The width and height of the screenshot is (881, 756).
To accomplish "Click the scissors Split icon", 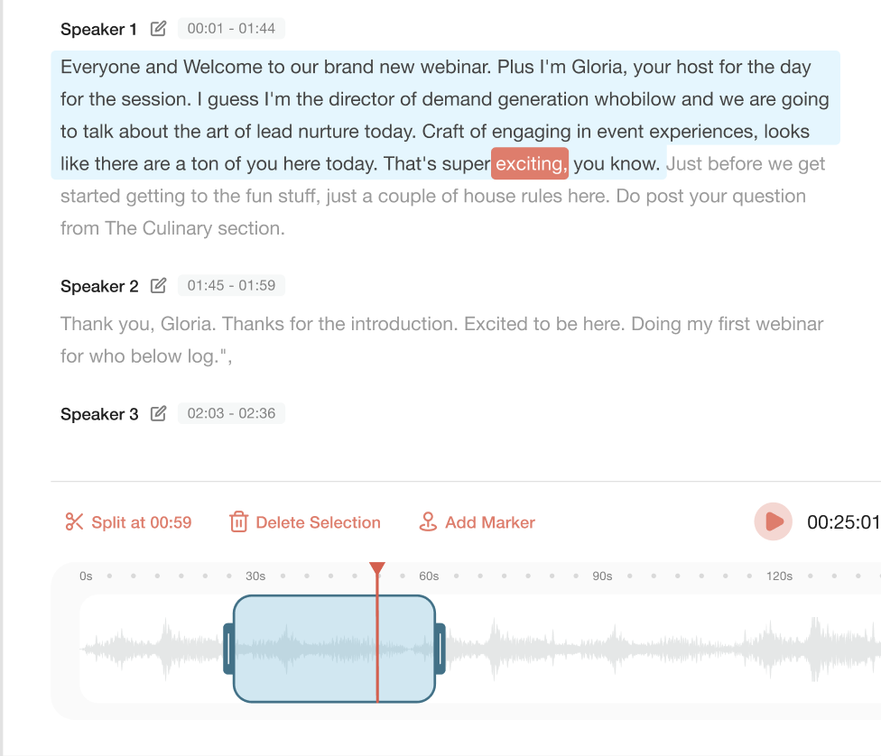I will (x=74, y=521).
